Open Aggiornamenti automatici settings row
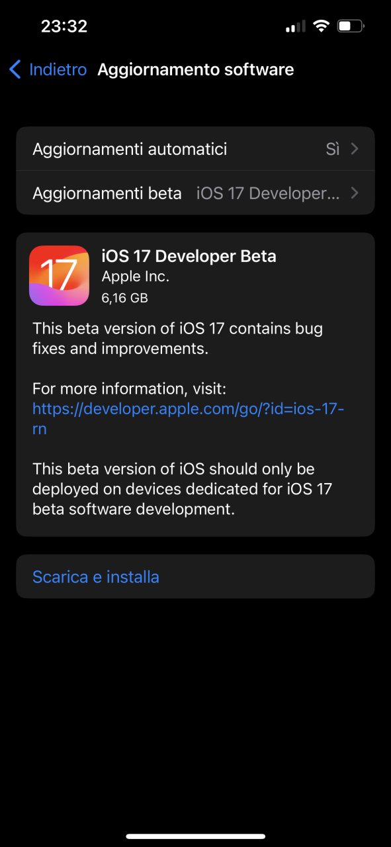Screen dimensions: 391x847 (195, 149)
